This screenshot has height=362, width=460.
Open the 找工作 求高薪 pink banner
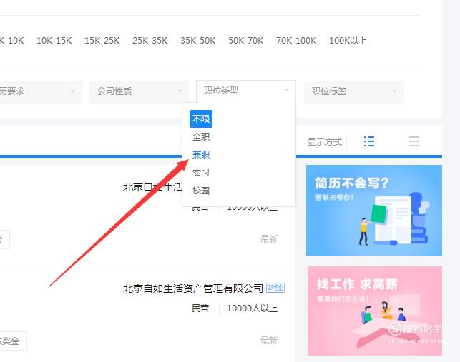coord(375,311)
